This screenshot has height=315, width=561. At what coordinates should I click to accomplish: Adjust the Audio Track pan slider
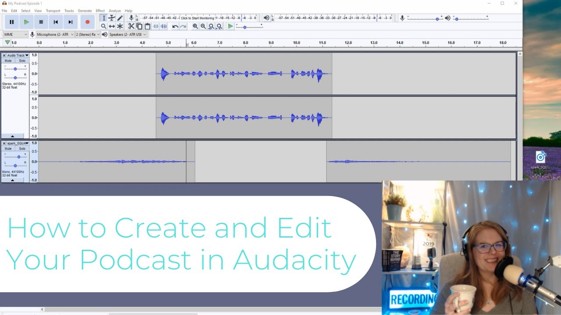pyautogui.click(x=15, y=77)
